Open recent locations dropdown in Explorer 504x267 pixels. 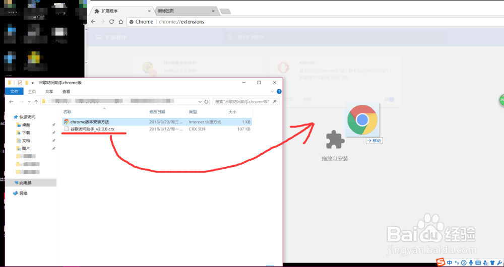point(29,102)
